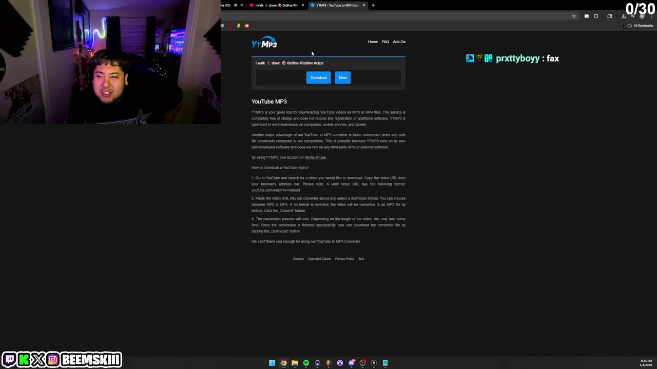Open the yellow N bookmark shortcut

click(x=238, y=26)
